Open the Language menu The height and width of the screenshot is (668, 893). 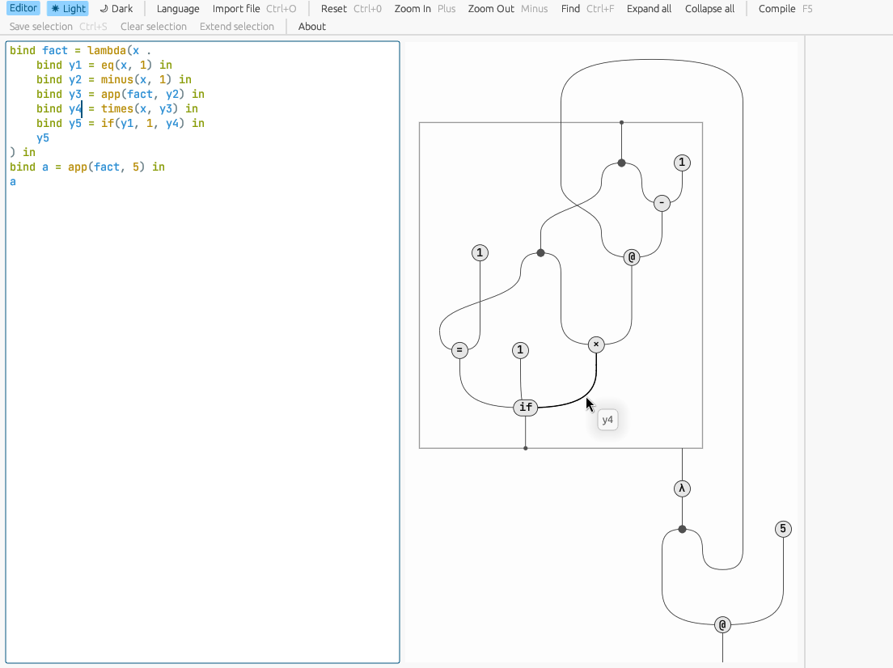point(177,8)
